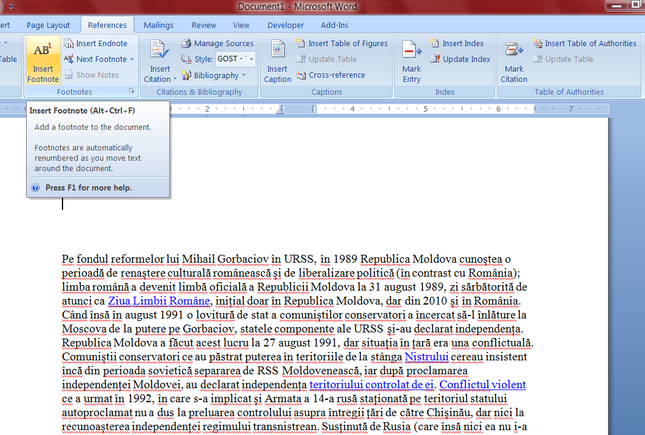The width and height of the screenshot is (645, 435).
Task: Click the Insert Index icon
Action: tap(458, 43)
